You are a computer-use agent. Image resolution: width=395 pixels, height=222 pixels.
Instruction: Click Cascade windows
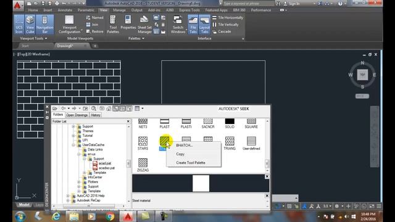[x=222, y=31]
